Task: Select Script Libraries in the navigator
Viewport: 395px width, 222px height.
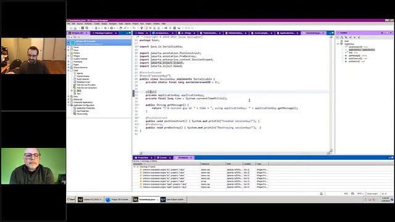Action: pos(83,79)
